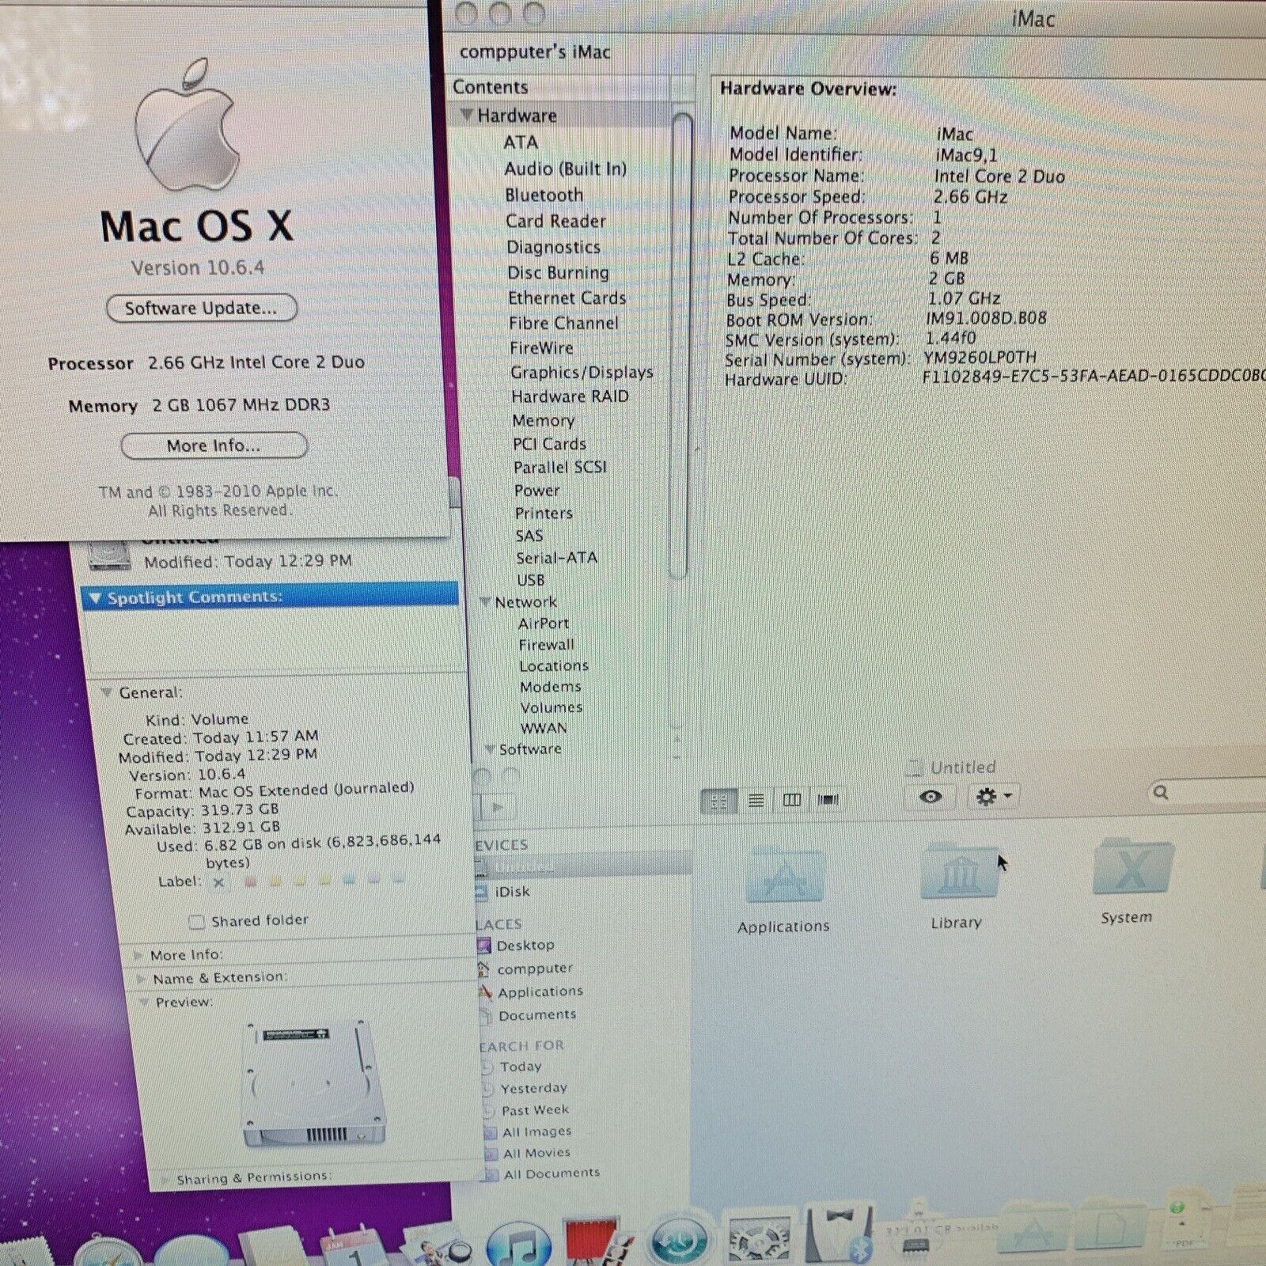
Task: Switch Finder to Cover Flow view
Action: [x=828, y=801]
